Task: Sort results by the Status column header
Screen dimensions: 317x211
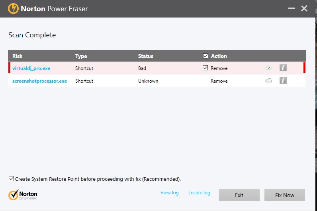Action: [145, 56]
